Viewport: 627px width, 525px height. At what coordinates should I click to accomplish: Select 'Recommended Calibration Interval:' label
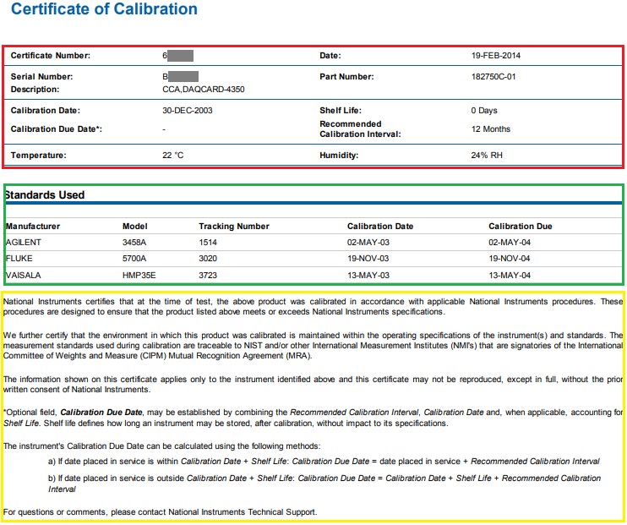pyautogui.click(x=360, y=129)
